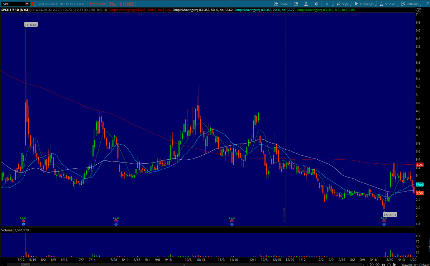Click the 2.77 cyan price tag

420,184
